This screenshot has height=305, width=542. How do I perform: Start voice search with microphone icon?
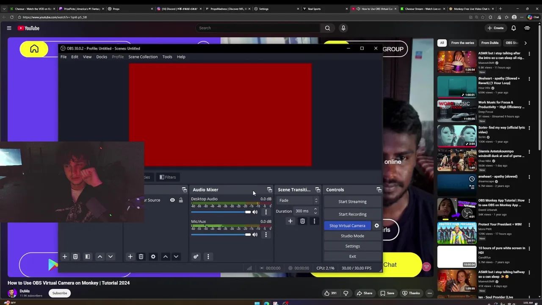(x=343, y=28)
